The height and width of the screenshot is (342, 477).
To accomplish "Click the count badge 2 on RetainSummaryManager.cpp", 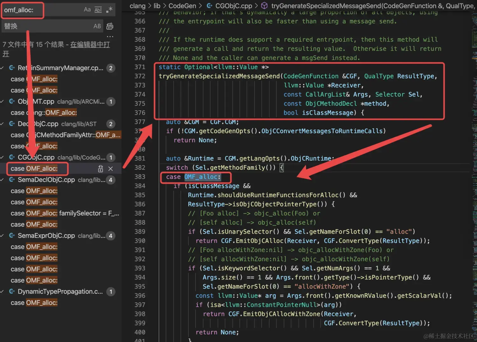I will (x=111, y=68).
